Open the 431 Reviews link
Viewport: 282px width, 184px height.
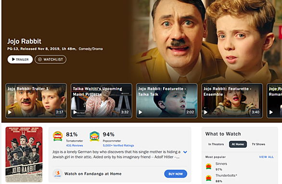(75, 145)
